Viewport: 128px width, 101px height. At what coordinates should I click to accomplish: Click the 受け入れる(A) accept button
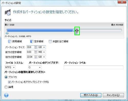pyautogui.click(x=91, y=95)
